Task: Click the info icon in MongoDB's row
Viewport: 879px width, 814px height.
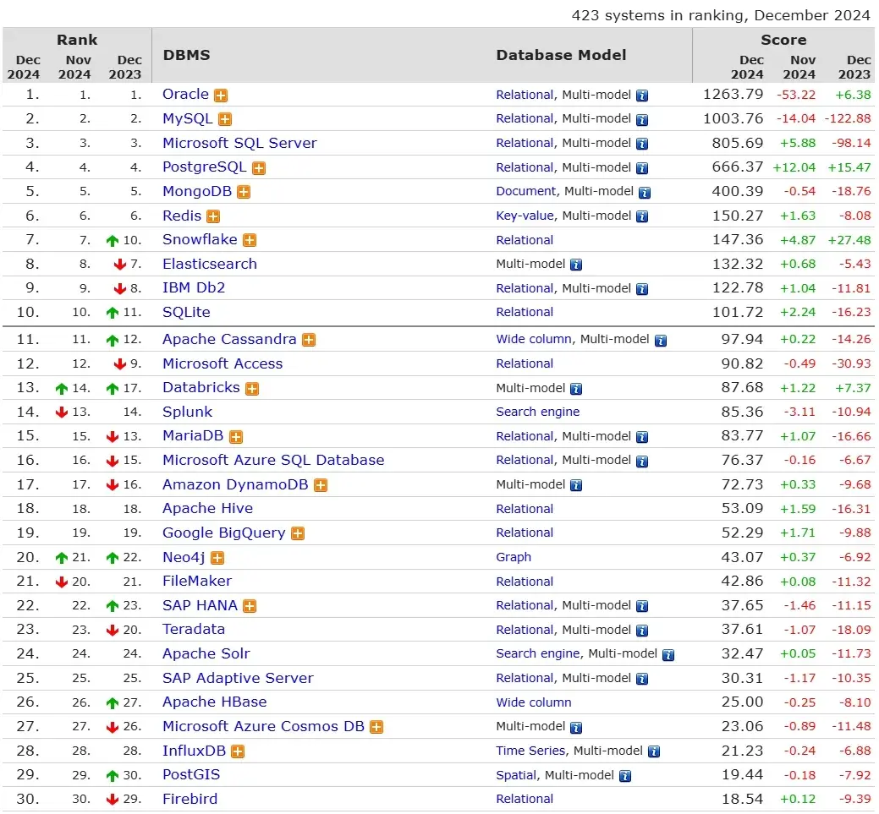Action: 645,193
